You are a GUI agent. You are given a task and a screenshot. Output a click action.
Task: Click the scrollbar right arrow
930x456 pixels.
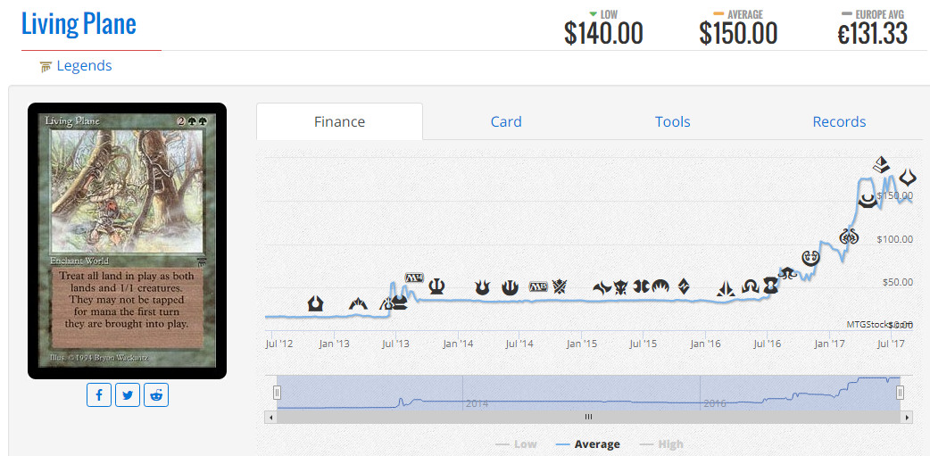(x=907, y=418)
